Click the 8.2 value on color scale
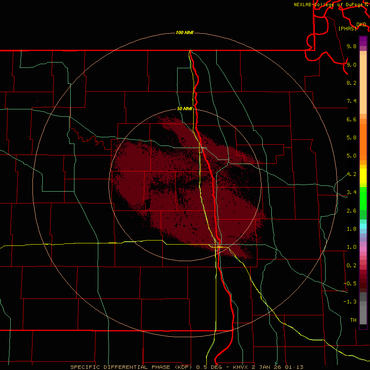This screenshot has width=370, height=370. click(351, 83)
